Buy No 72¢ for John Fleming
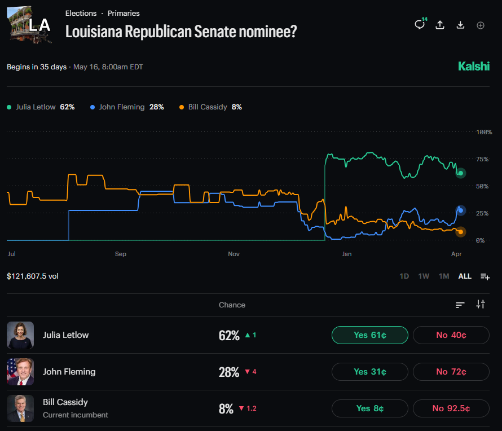 tap(451, 372)
